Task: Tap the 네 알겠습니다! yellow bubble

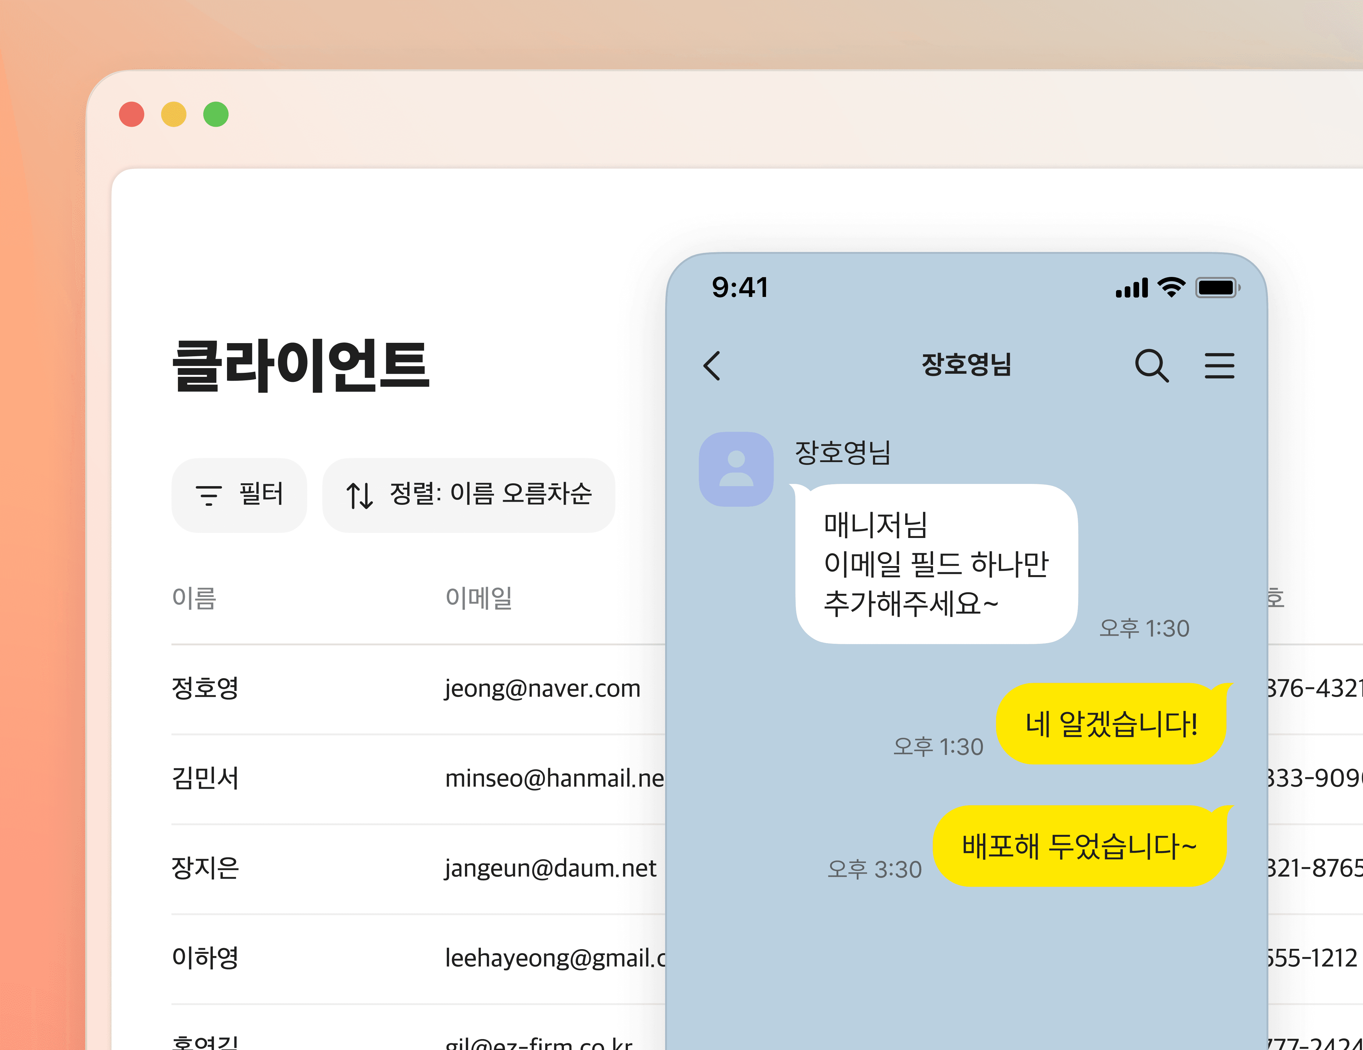Action: click(1111, 724)
